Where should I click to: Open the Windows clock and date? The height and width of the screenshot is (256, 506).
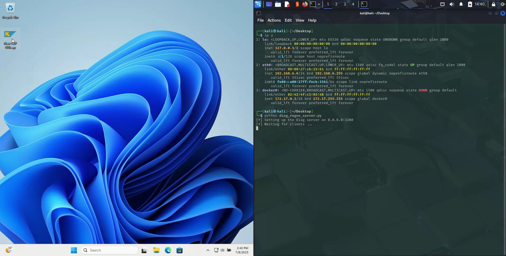pos(242,250)
